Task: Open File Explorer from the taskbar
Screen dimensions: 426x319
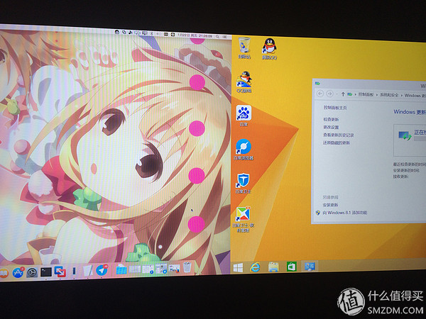Action: pos(273,267)
